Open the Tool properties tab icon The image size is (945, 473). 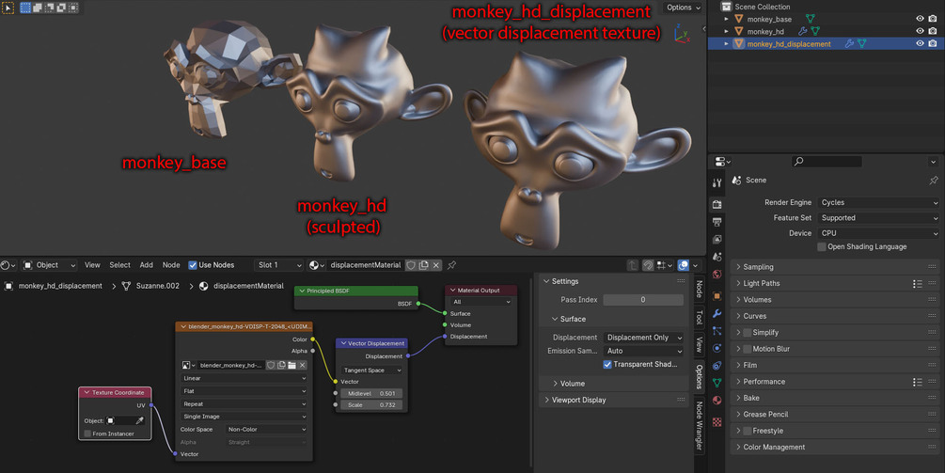pos(717,182)
